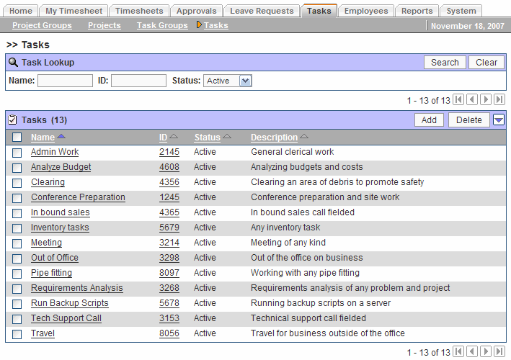Tick the checkbox for Admin Work
This screenshot has width=511, height=360.
[17, 153]
